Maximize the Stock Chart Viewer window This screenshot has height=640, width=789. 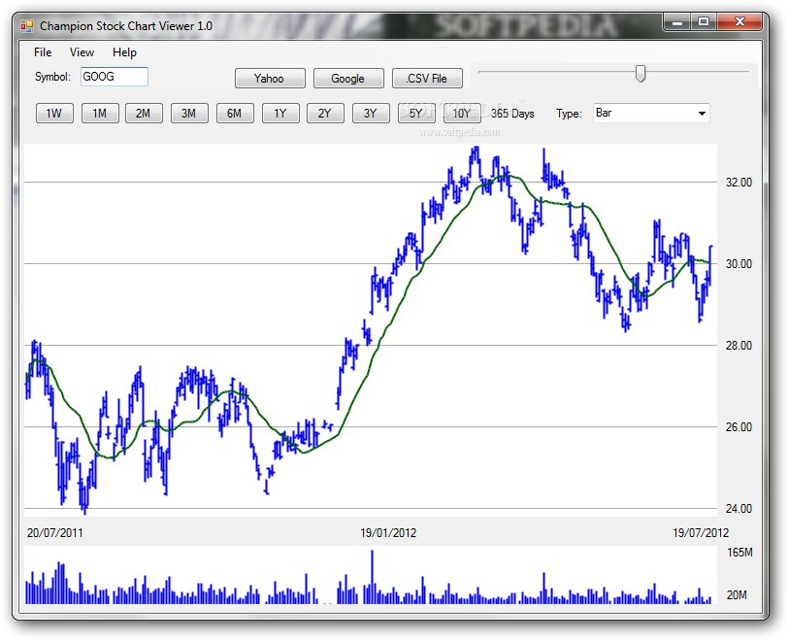[x=704, y=22]
